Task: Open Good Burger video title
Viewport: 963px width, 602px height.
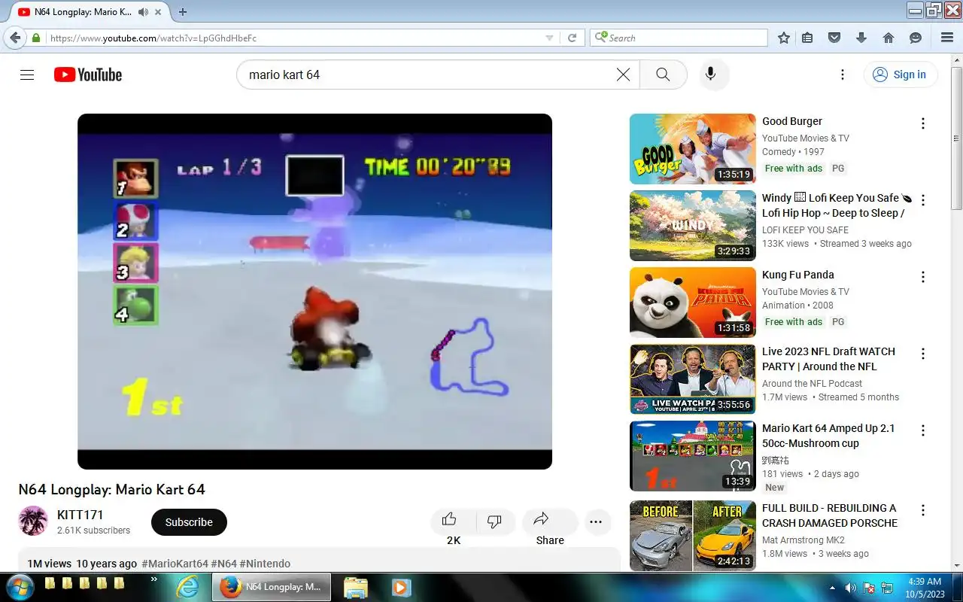Action: (792, 121)
